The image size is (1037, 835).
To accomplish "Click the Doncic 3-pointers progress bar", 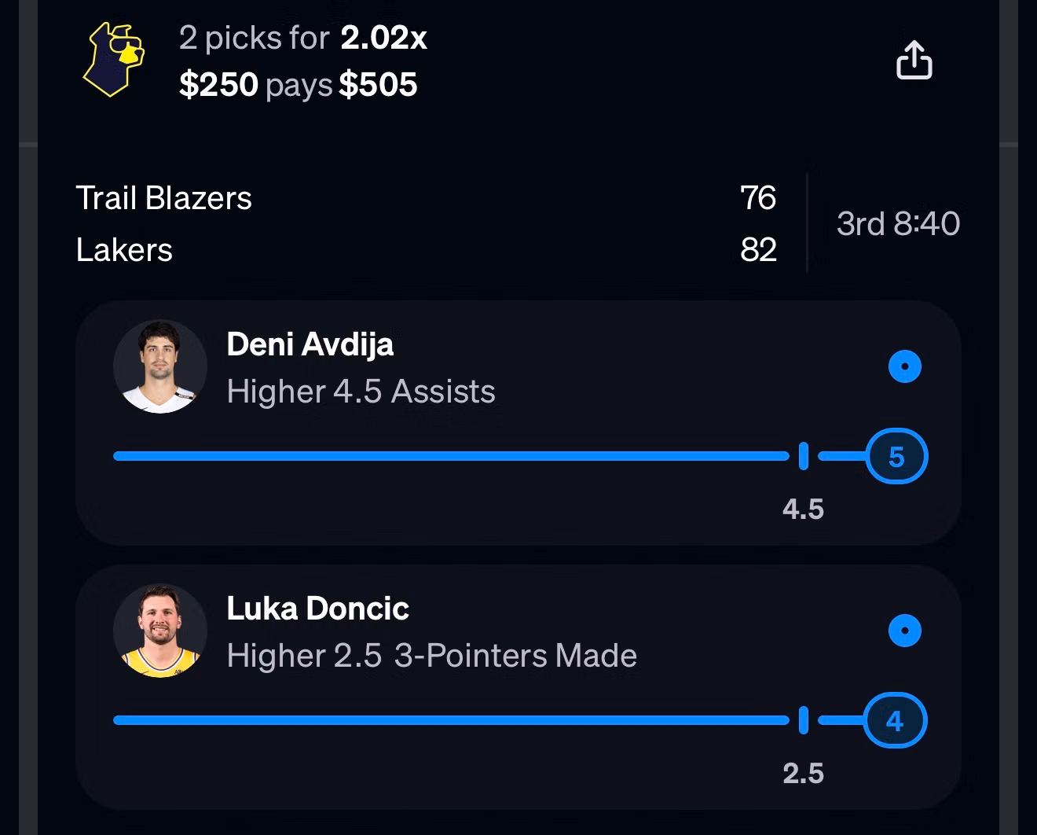I will (451, 720).
